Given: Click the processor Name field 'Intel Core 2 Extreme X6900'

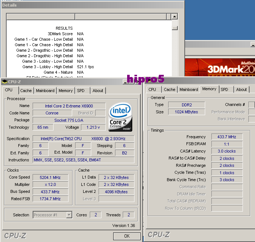Looking at the screenshot, I should pyautogui.click(x=69, y=106).
